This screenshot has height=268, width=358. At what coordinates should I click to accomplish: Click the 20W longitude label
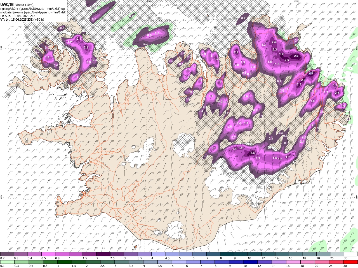[x=149, y=1]
